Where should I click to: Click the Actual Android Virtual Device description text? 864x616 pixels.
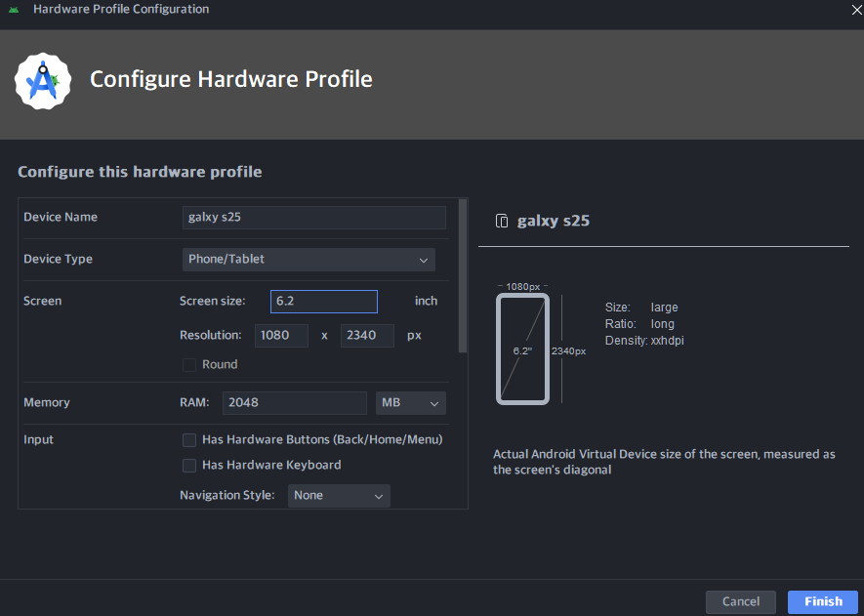coord(664,462)
